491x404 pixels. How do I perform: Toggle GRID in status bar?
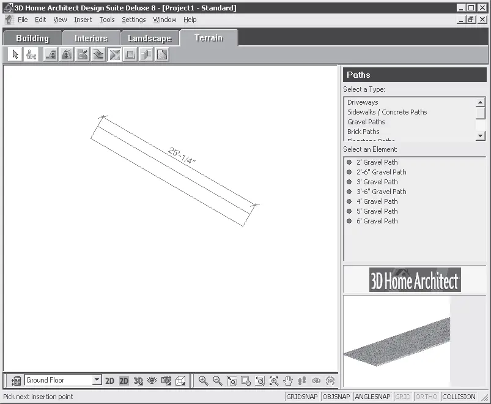pos(403,397)
